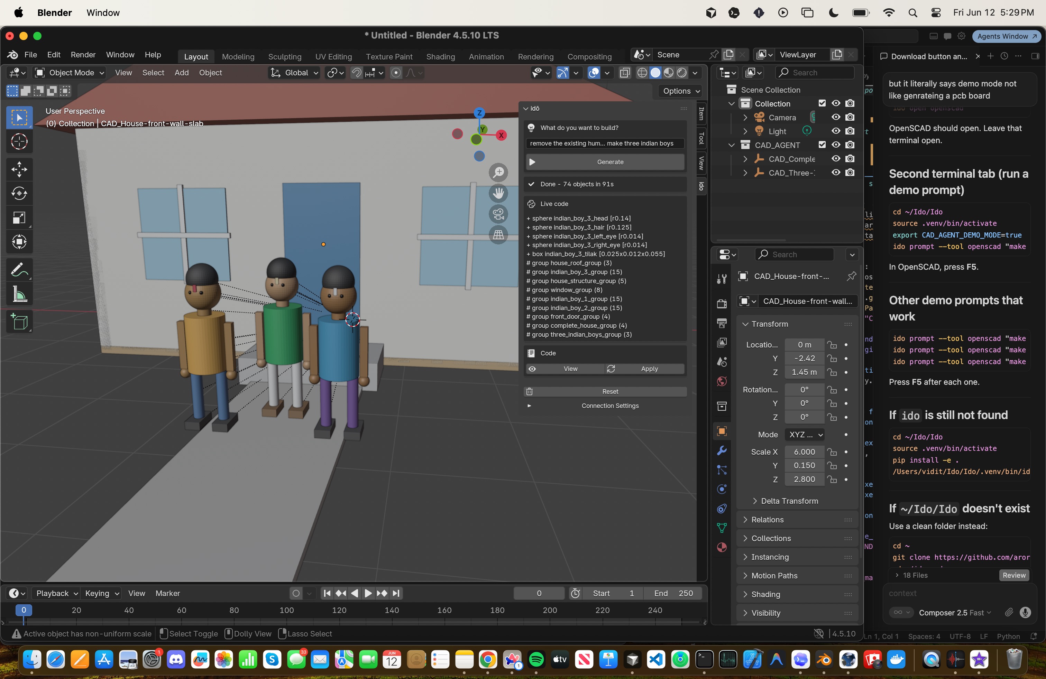This screenshot has width=1046, height=679.
Task: Open the Modifiers wrench properties tab
Action: 722,450
